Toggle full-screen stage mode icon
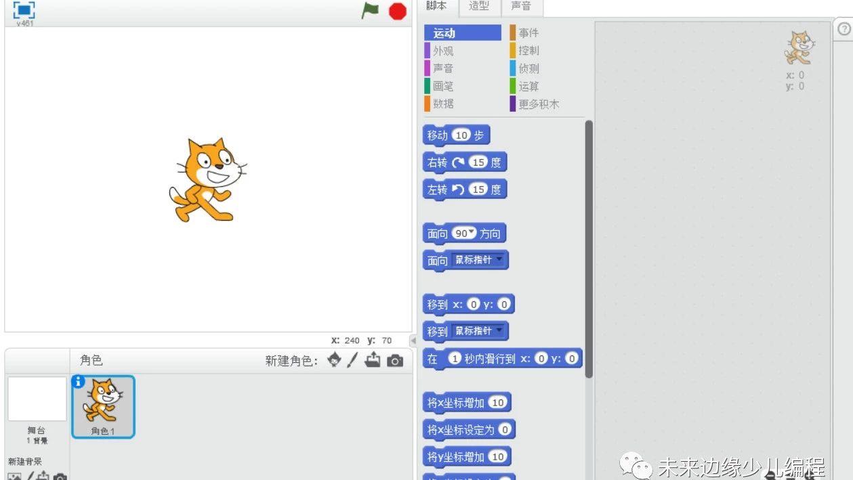The width and height of the screenshot is (853, 480). tap(24, 9)
